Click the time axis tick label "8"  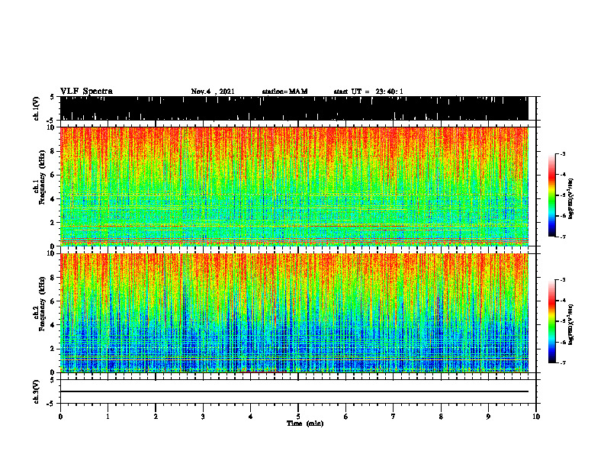(441, 417)
